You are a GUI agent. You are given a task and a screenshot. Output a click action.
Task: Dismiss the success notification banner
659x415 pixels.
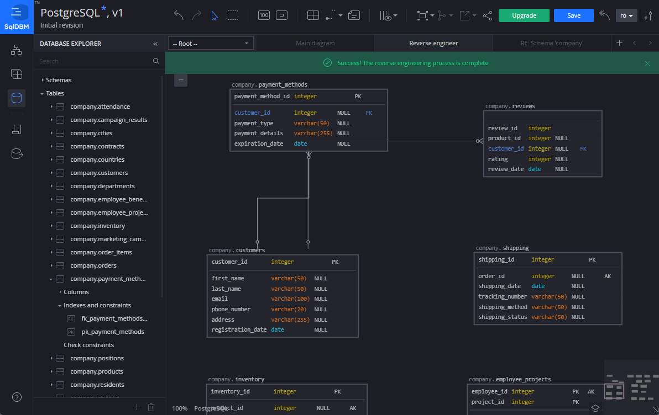click(x=647, y=63)
